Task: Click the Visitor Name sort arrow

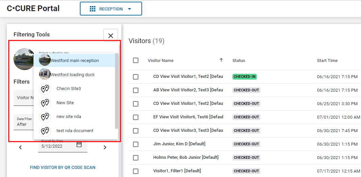Action: click(221, 60)
